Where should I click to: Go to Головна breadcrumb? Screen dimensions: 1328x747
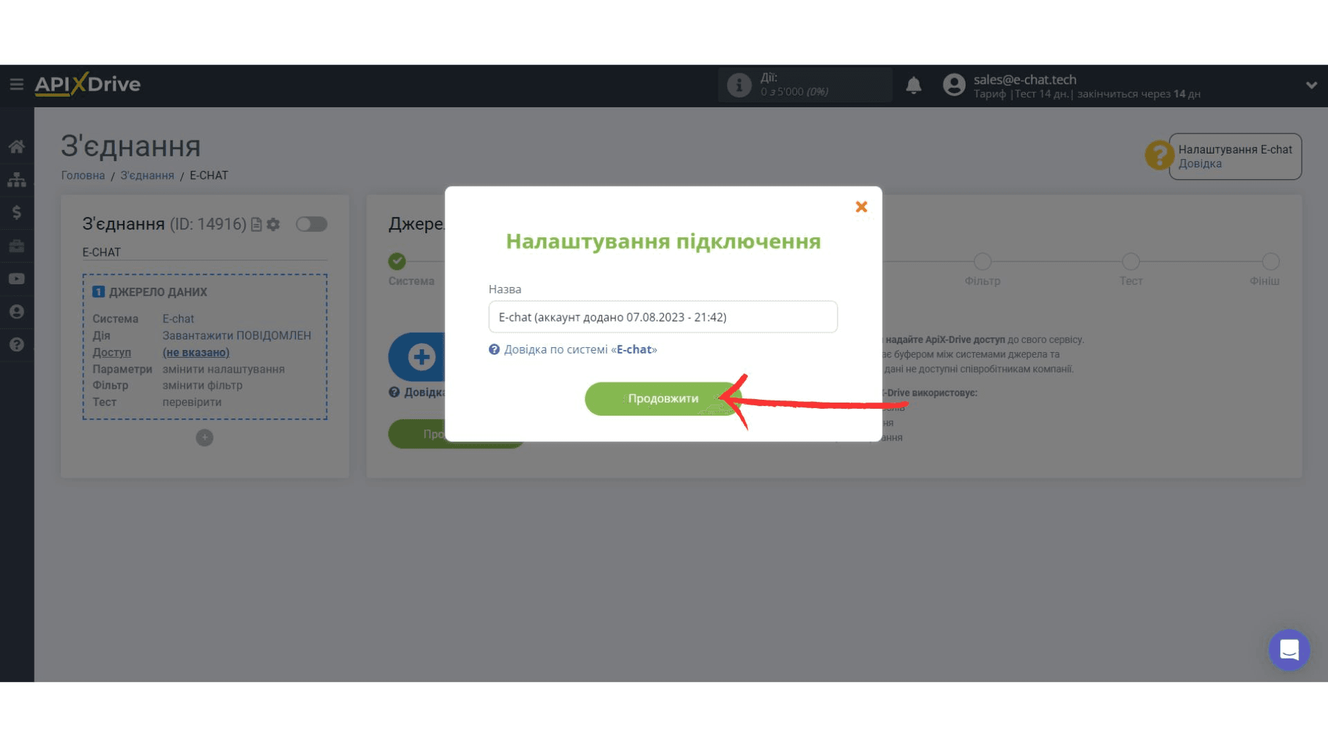point(83,176)
